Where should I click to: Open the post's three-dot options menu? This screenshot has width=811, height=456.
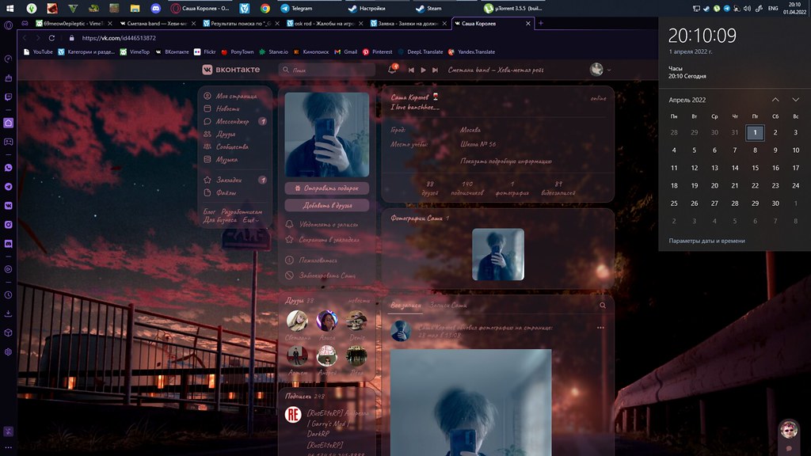600,327
